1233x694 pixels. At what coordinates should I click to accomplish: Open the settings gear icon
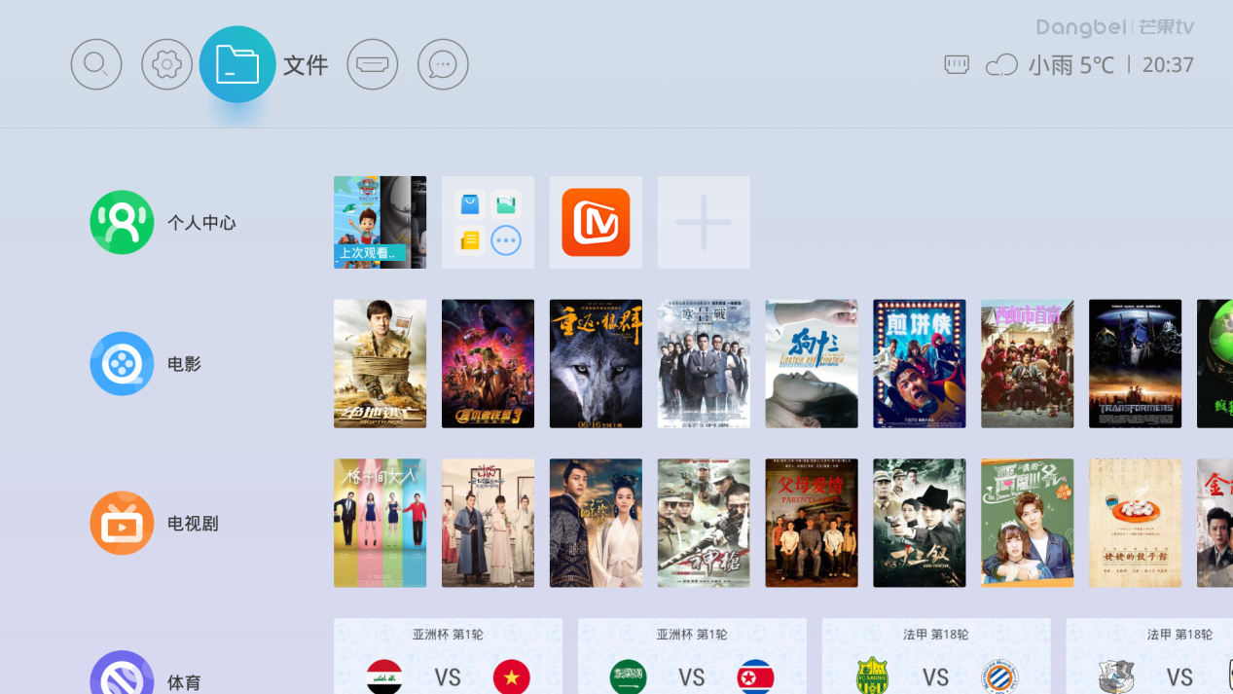[167, 64]
